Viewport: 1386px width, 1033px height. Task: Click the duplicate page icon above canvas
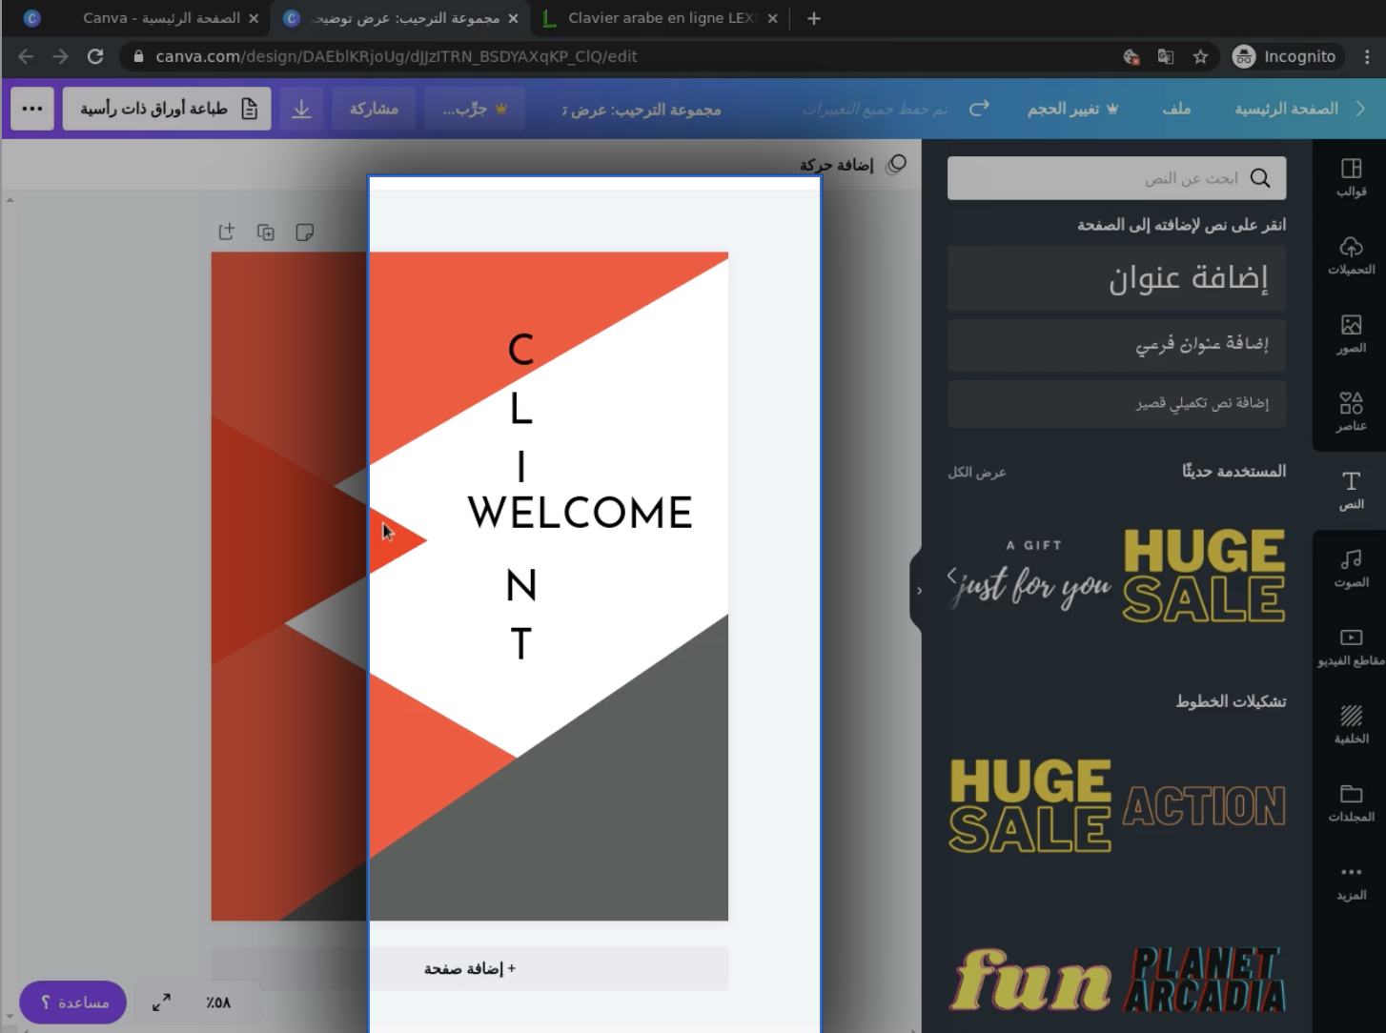265,232
